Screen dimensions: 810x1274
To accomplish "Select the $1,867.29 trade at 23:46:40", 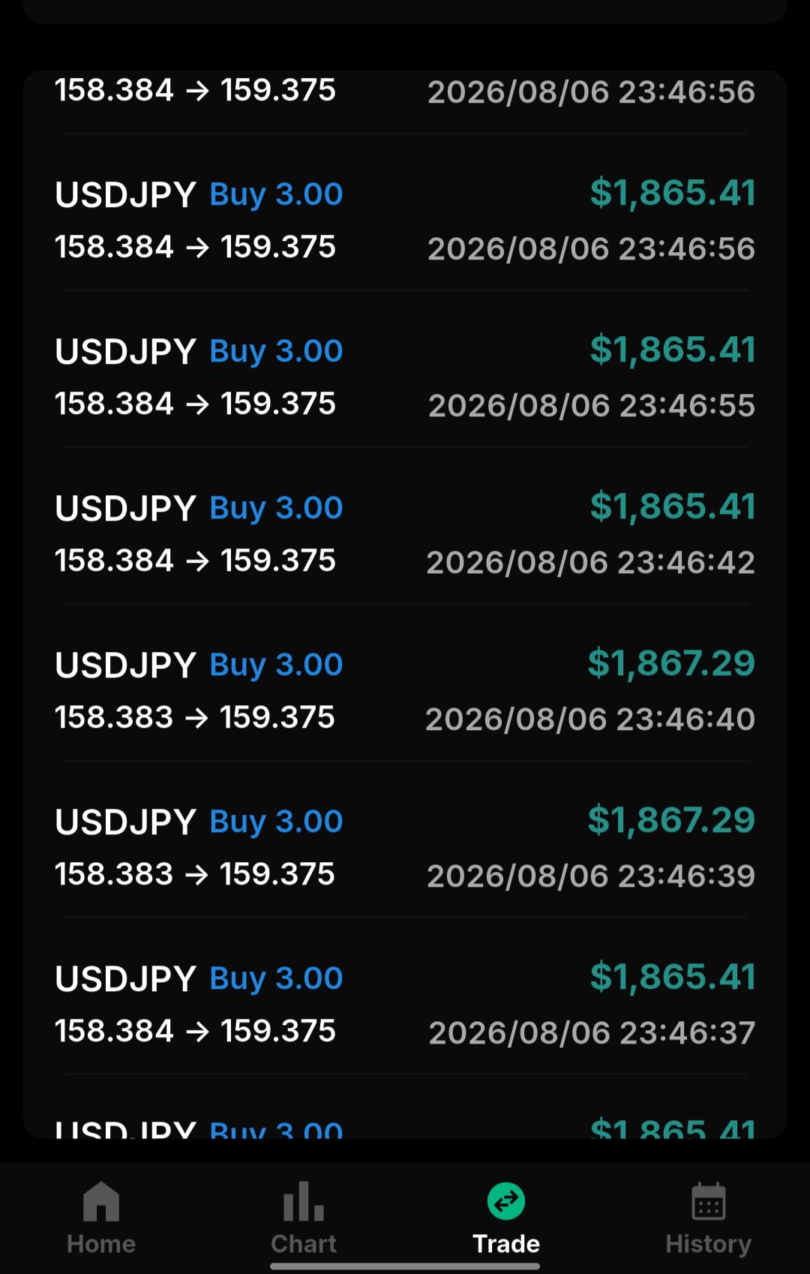I will (x=405, y=690).
